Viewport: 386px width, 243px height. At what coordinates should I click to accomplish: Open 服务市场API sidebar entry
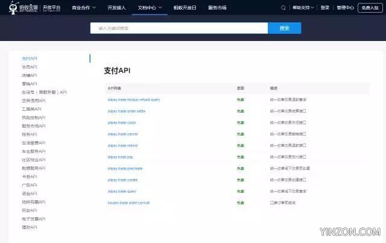tap(34, 126)
